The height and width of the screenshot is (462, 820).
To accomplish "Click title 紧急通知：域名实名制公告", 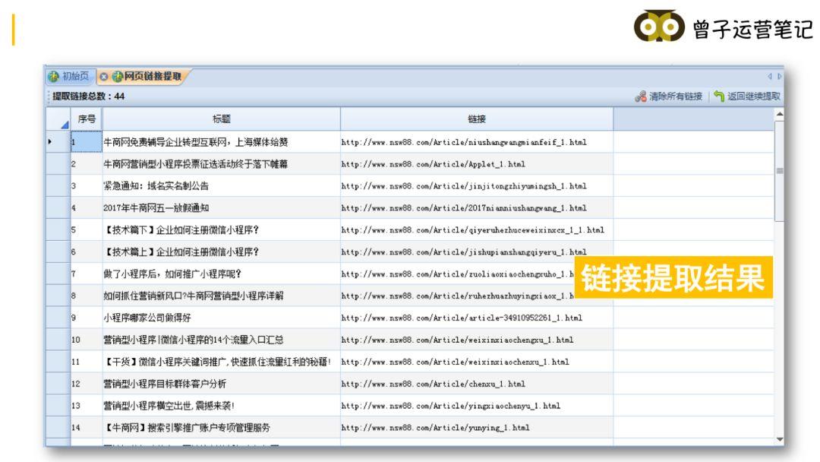I will [156, 185].
